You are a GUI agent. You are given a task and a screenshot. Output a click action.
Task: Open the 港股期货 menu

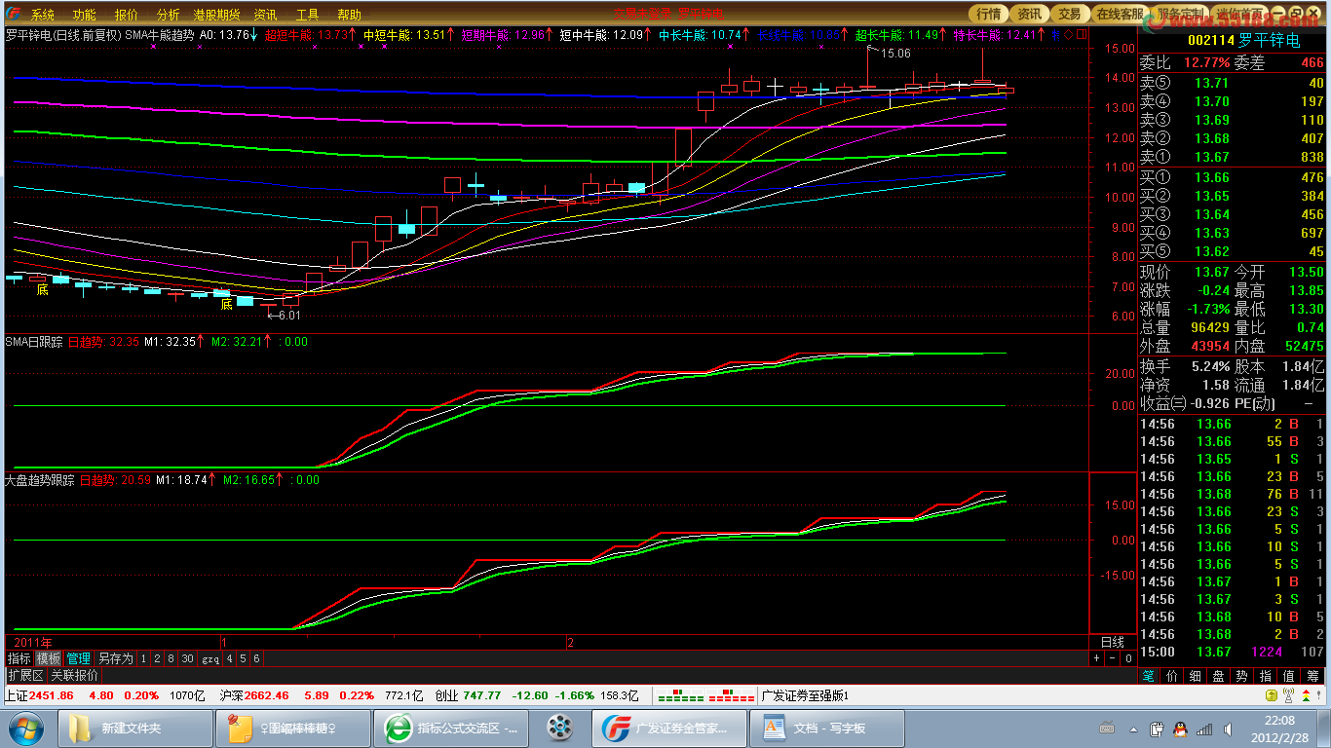(216, 15)
